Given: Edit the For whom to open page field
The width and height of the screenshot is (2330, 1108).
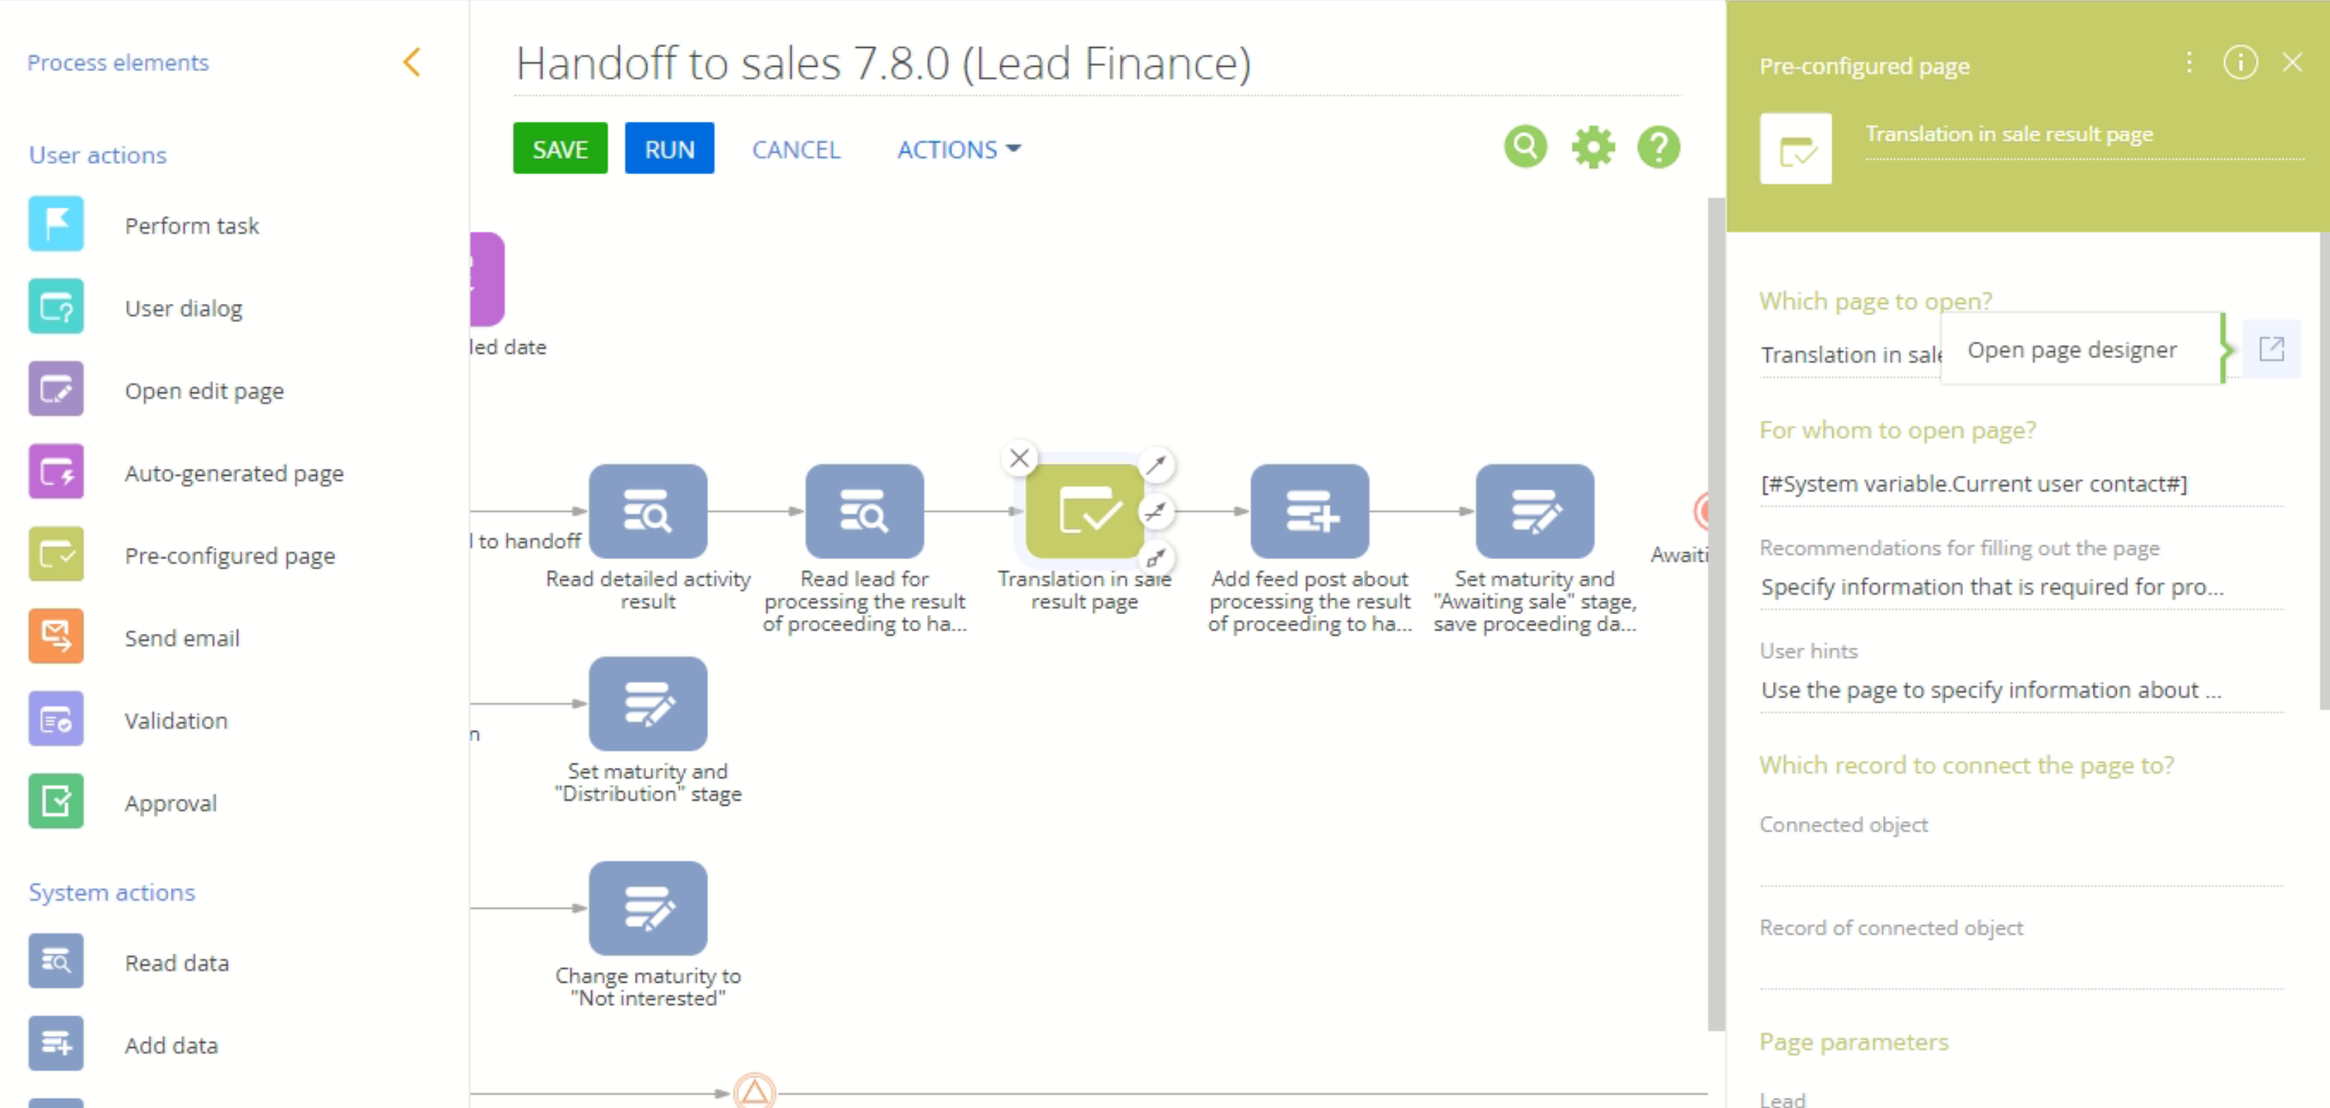Looking at the screenshot, I should tap(2021, 484).
